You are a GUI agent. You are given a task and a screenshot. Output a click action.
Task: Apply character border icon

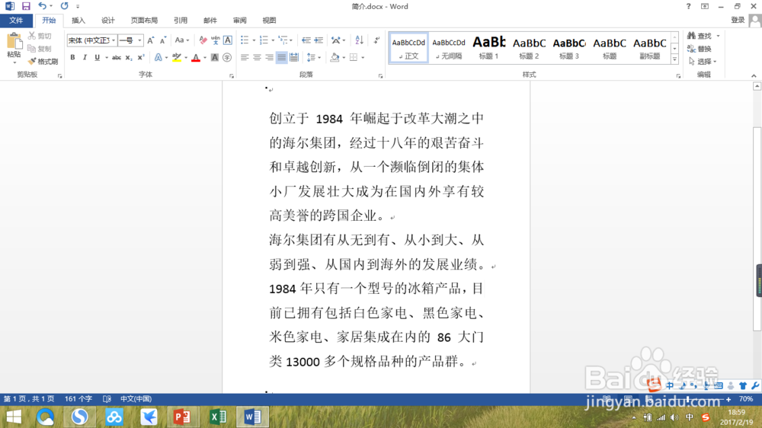click(x=227, y=40)
